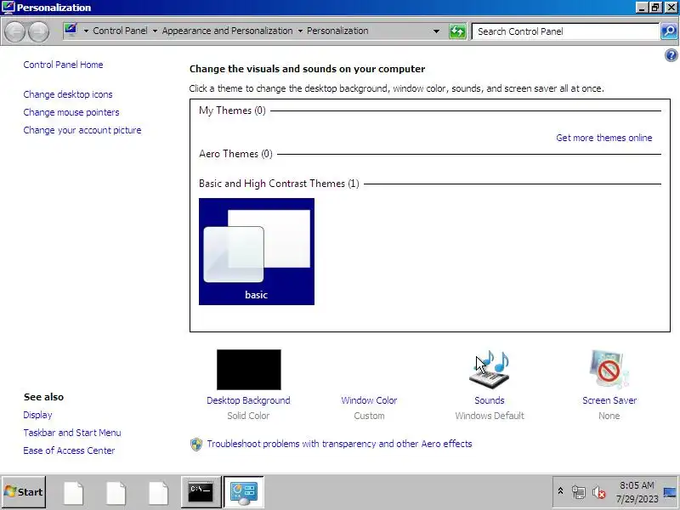The width and height of the screenshot is (680, 510).
Task: Click Troubleshoot problems with transparency link
Action: 339,444
